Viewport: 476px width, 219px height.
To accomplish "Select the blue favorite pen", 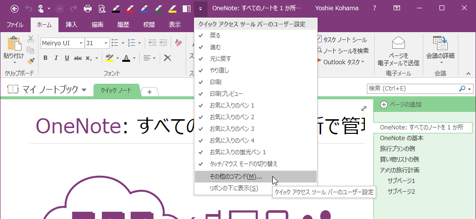I will (144, 8).
